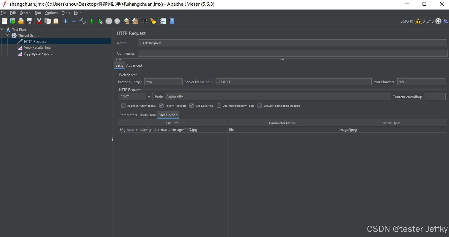Select the Files Upload tab
This screenshot has width=449, height=237.
point(168,115)
